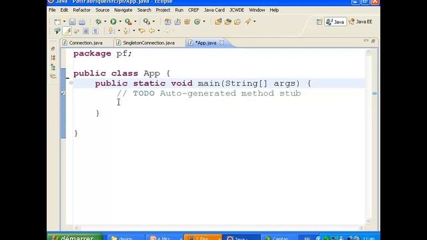Click the 'App' class name in code
This screenshot has width=427, height=240.
[151, 73]
